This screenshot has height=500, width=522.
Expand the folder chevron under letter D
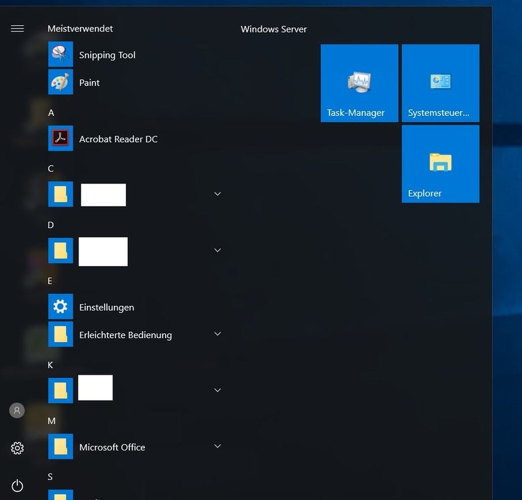[x=217, y=251]
